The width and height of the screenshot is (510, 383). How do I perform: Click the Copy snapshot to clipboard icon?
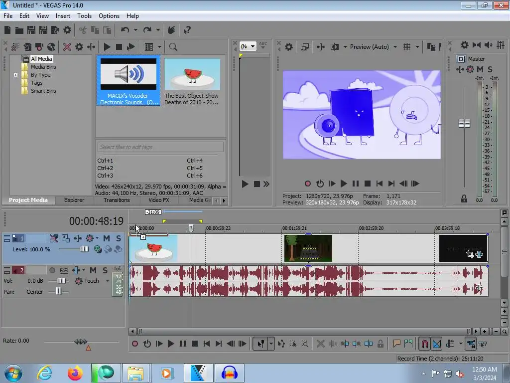(431, 47)
